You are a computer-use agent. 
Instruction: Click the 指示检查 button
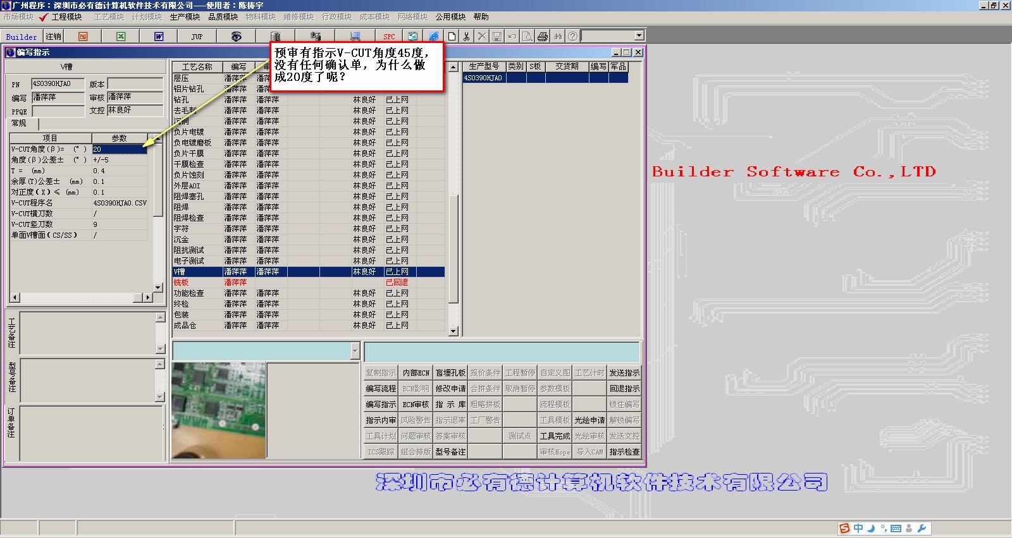pyautogui.click(x=624, y=452)
